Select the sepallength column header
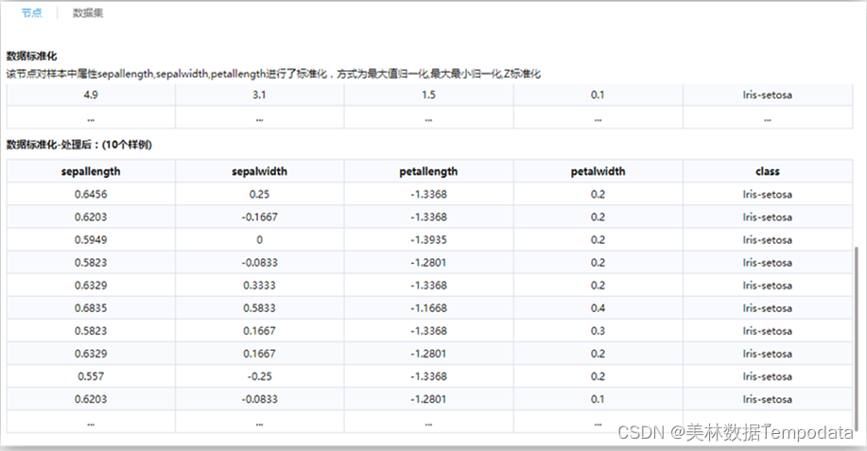 point(91,171)
